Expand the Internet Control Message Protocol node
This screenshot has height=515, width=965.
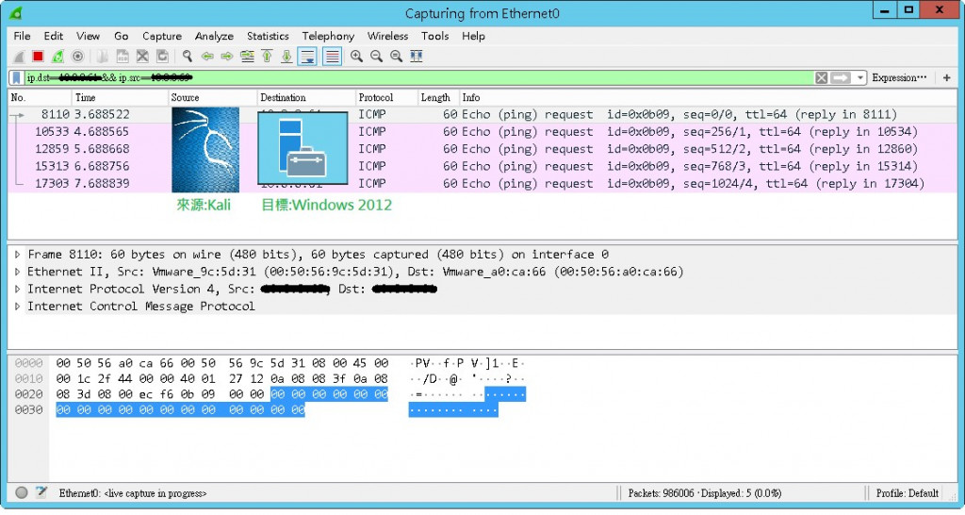pos(17,307)
